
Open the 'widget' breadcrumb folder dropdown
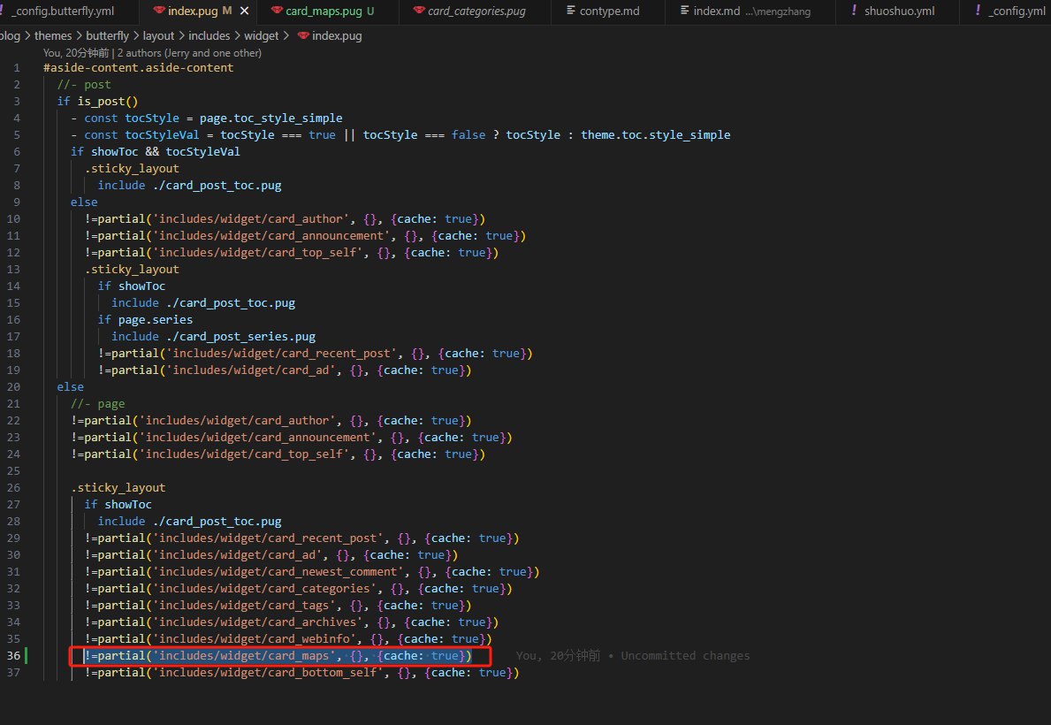(x=261, y=36)
